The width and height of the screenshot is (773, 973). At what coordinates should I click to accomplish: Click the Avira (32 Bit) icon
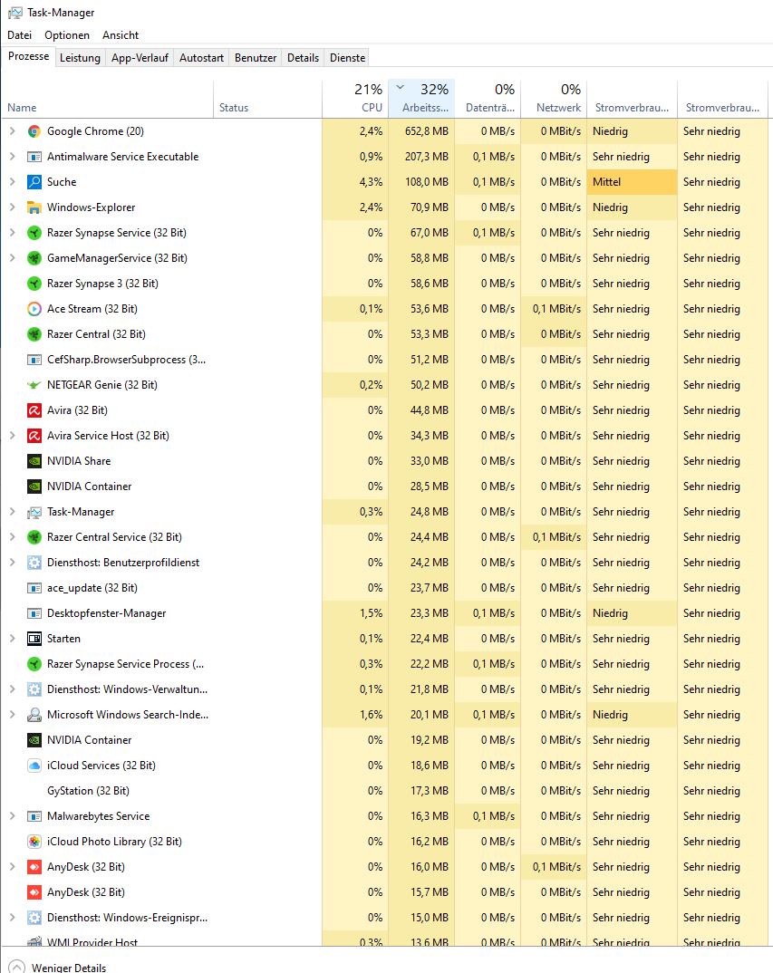34,410
